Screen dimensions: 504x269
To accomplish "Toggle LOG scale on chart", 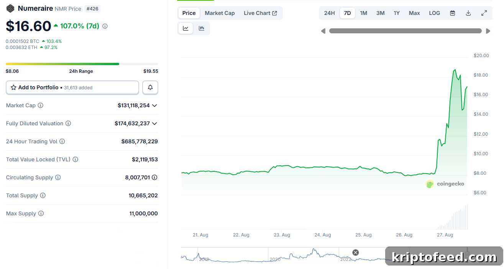I will 435,13.
